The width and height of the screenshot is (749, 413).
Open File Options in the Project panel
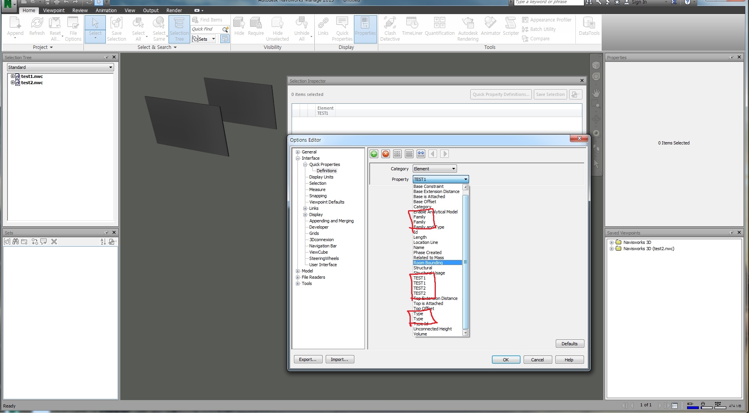point(73,29)
